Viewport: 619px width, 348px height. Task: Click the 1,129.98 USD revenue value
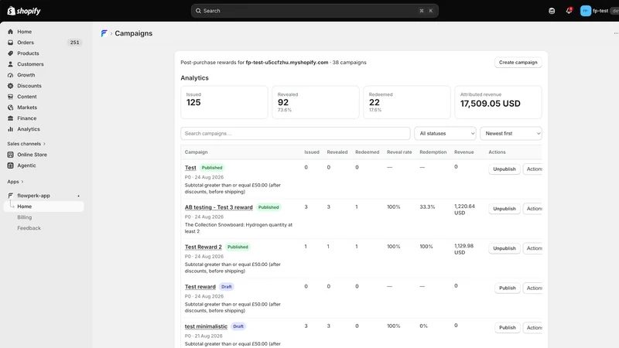tap(463, 249)
